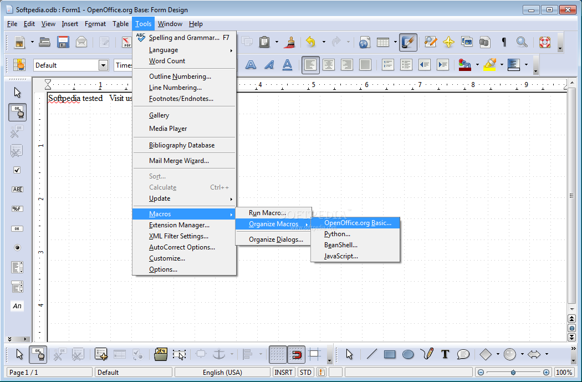Click the Data Sources icon

pos(485,42)
